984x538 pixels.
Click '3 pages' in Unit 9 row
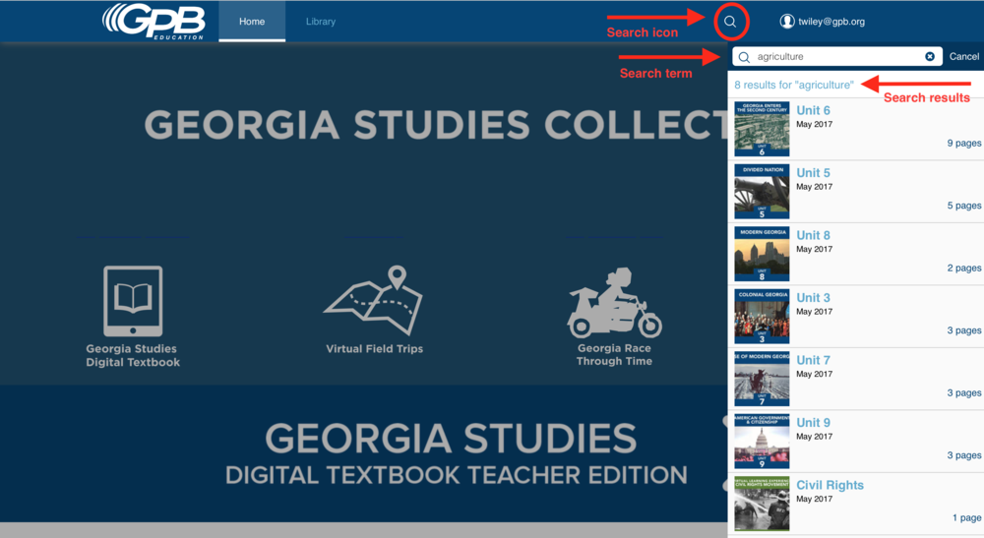(x=964, y=455)
